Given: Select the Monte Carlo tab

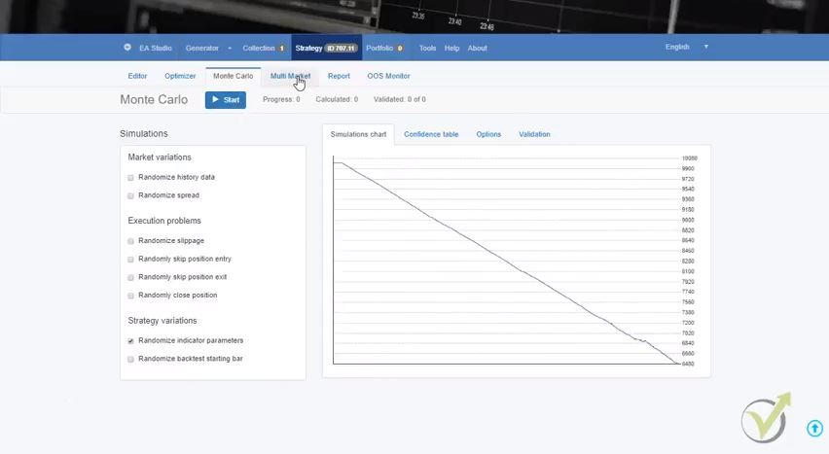Looking at the screenshot, I should tap(234, 76).
